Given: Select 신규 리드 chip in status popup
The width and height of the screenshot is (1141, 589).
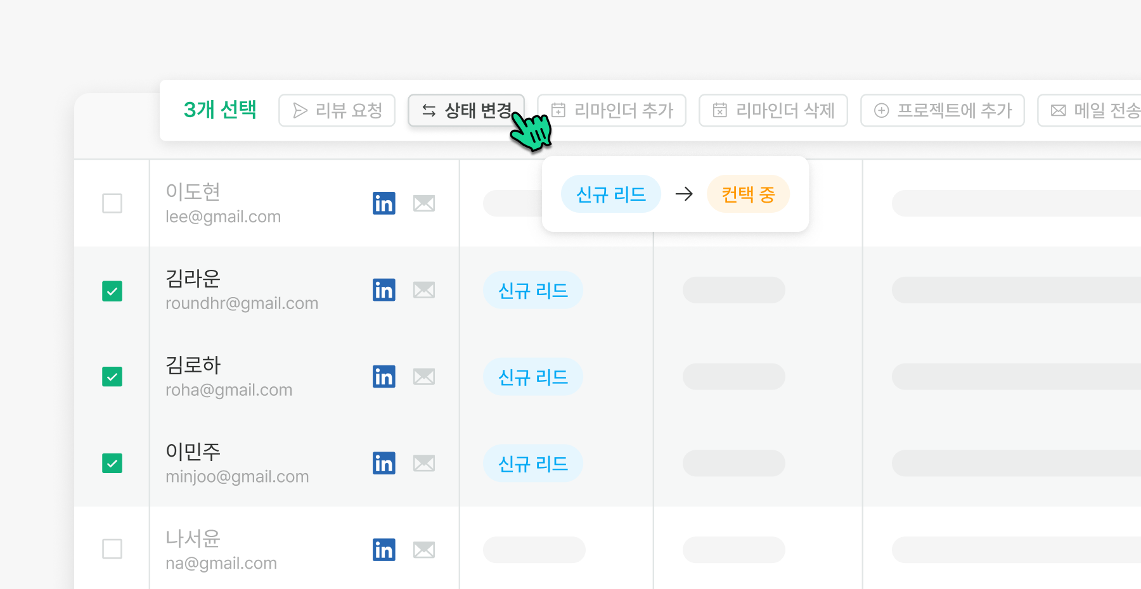Looking at the screenshot, I should [610, 194].
